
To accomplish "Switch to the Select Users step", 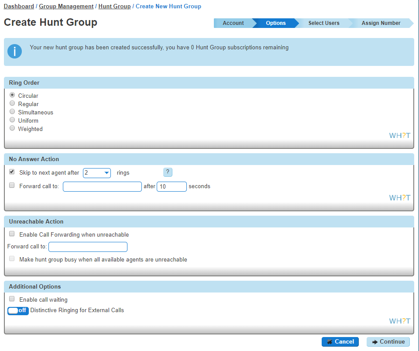I will coord(324,23).
